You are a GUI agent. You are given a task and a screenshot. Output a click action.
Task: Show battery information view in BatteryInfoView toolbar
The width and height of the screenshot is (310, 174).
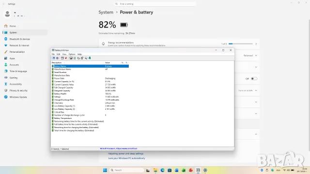[54, 58]
